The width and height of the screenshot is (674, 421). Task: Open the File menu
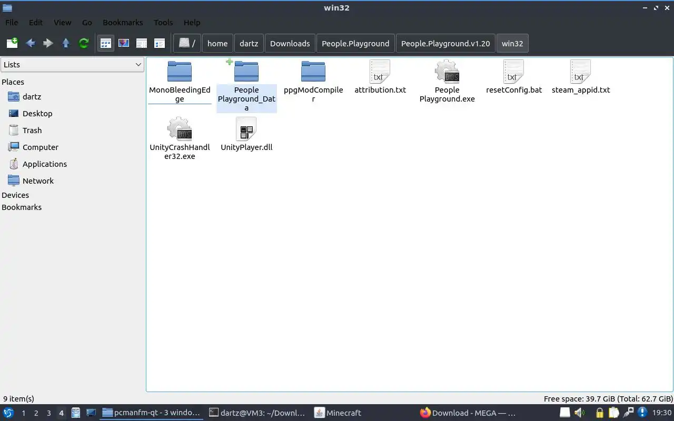[x=12, y=23]
